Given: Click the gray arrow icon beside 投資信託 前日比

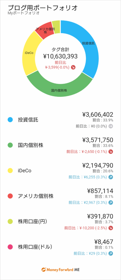Looking at the screenshot, I should [111, 126].
